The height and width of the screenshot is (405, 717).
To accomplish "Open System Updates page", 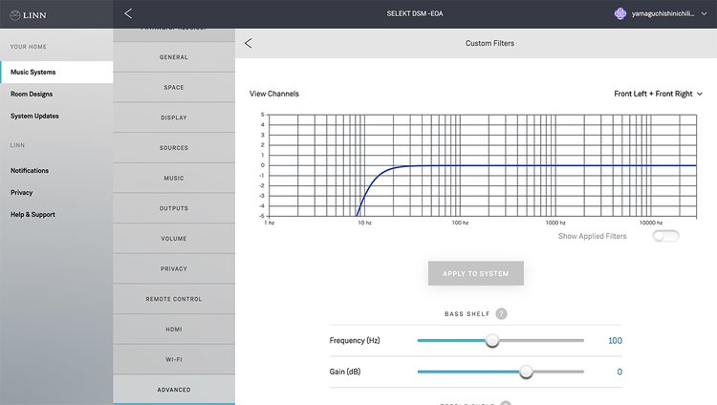I will [34, 116].
